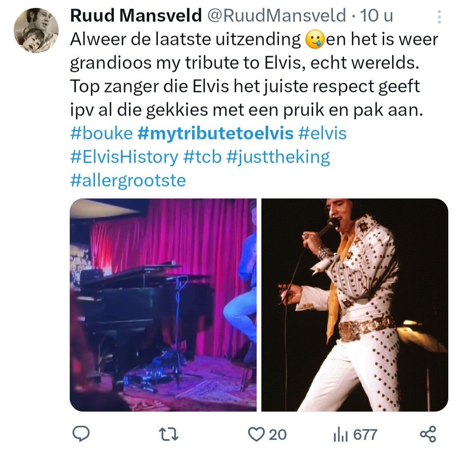Open the #justtheking hashtag
Image resolution: width=462 pixels, height=451 pixels.
point(278,157)
